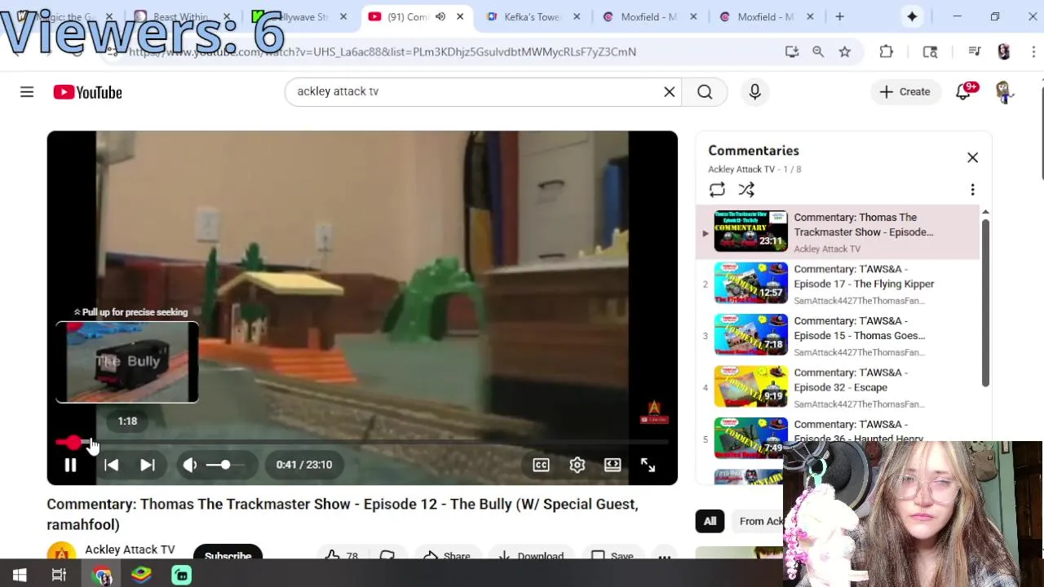Open Chrome media controls icon
The height and width of the screenshot is (587, 1044).
pyautogui.click(x=975, y=51)
